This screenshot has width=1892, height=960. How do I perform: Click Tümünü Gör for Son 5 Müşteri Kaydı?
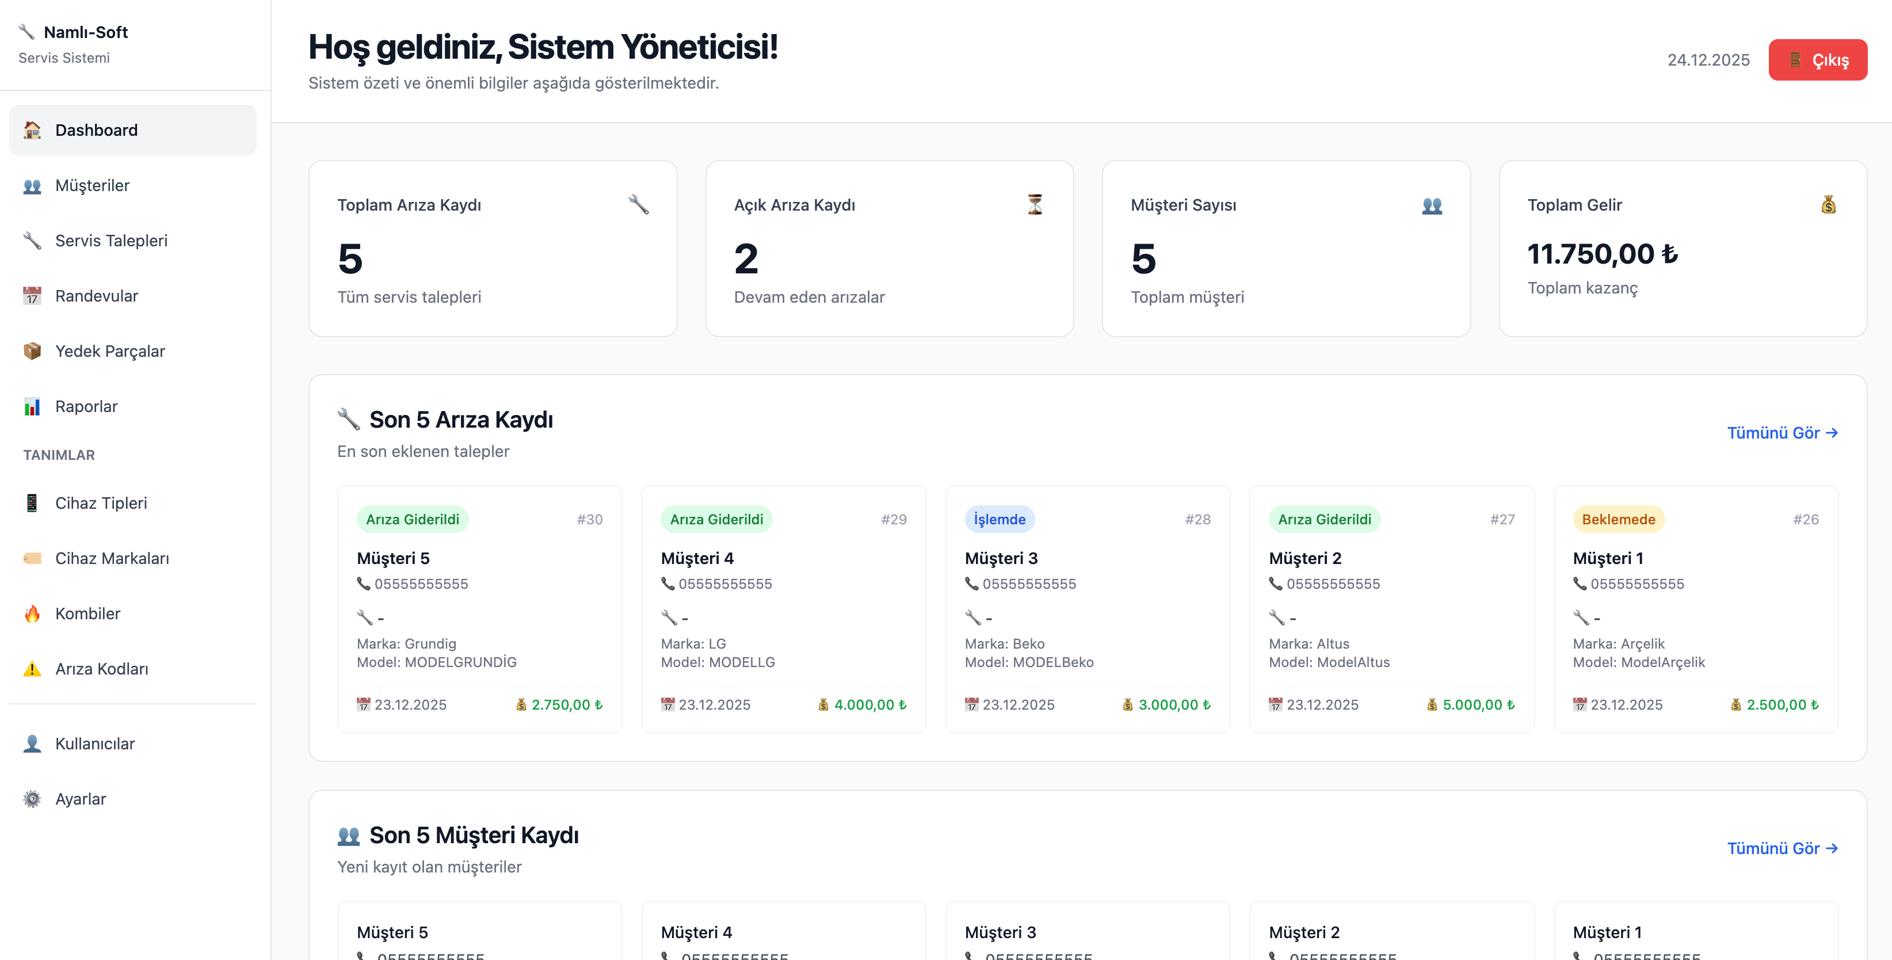click(1783, 849)
